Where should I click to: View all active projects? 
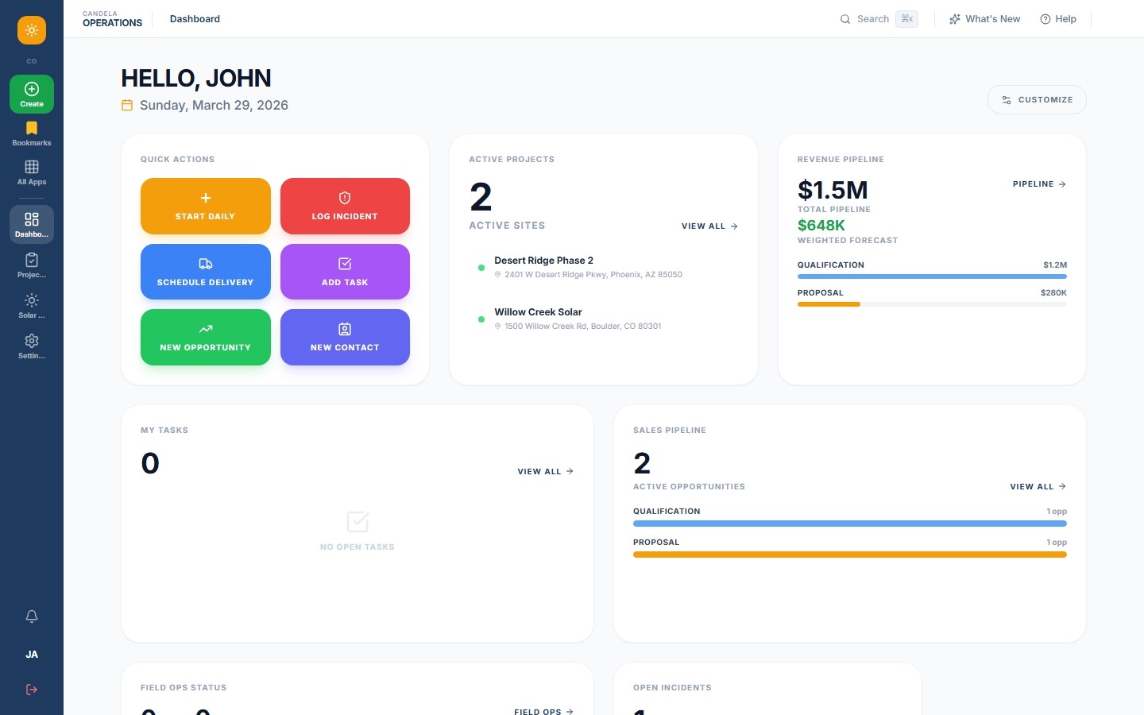click(709, 226)
